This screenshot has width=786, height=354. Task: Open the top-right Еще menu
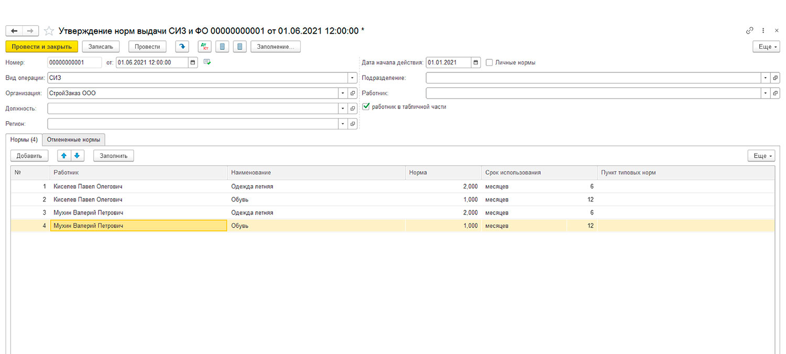(x=766, y=47)
